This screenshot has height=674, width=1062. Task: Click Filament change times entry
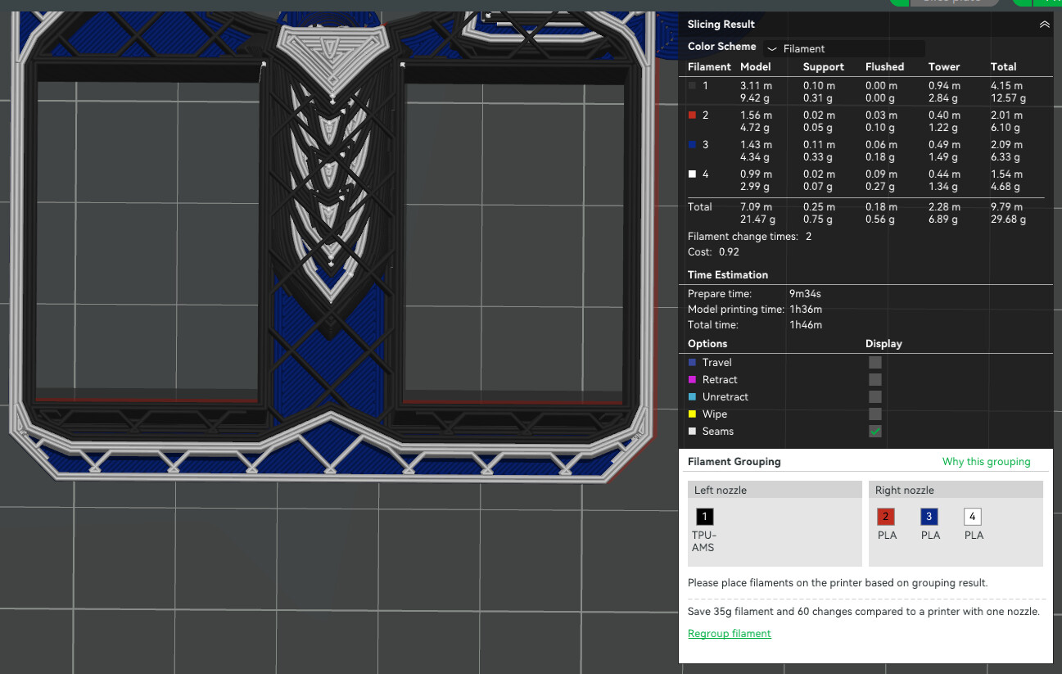pyautogui.click(x=750, y=236)
